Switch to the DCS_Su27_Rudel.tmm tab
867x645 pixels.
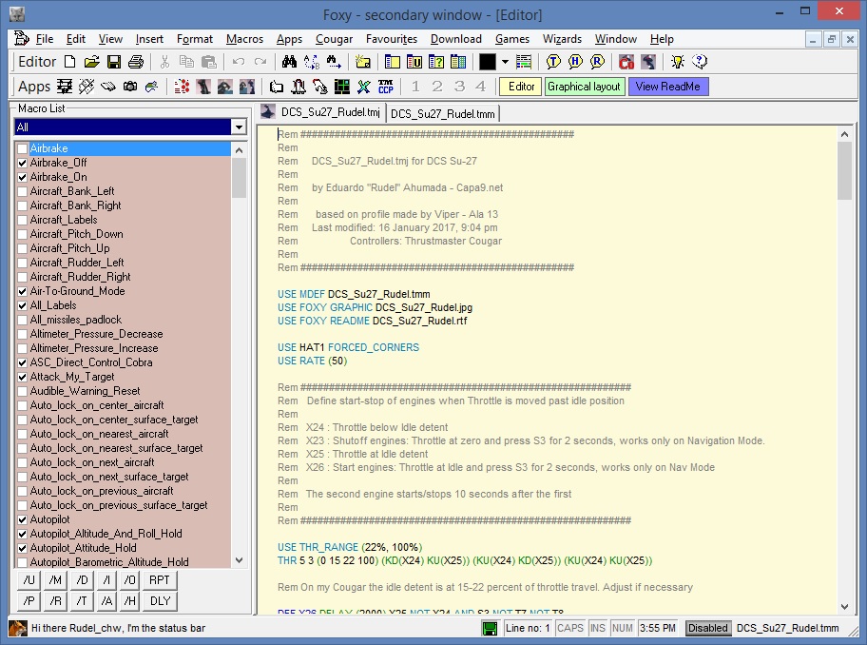(x=443, y=113)
